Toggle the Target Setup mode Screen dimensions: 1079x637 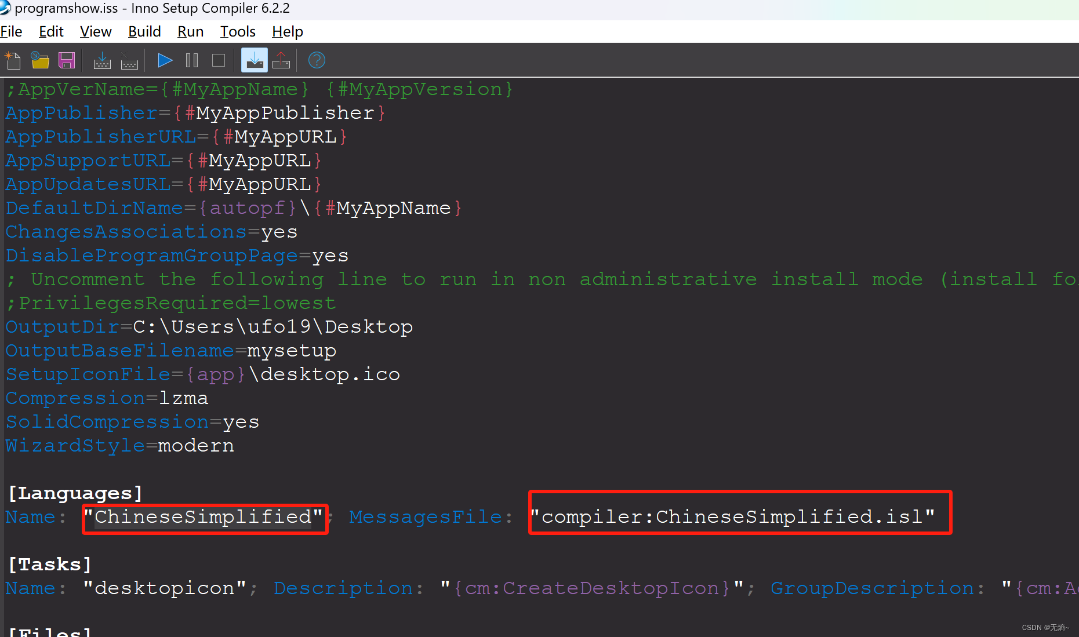pyautogui.click(x=254, y=60)
